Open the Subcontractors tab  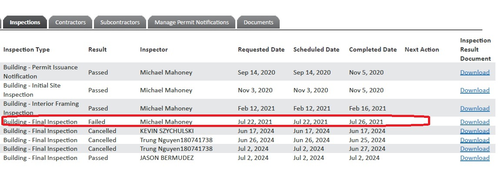(120, 23)
